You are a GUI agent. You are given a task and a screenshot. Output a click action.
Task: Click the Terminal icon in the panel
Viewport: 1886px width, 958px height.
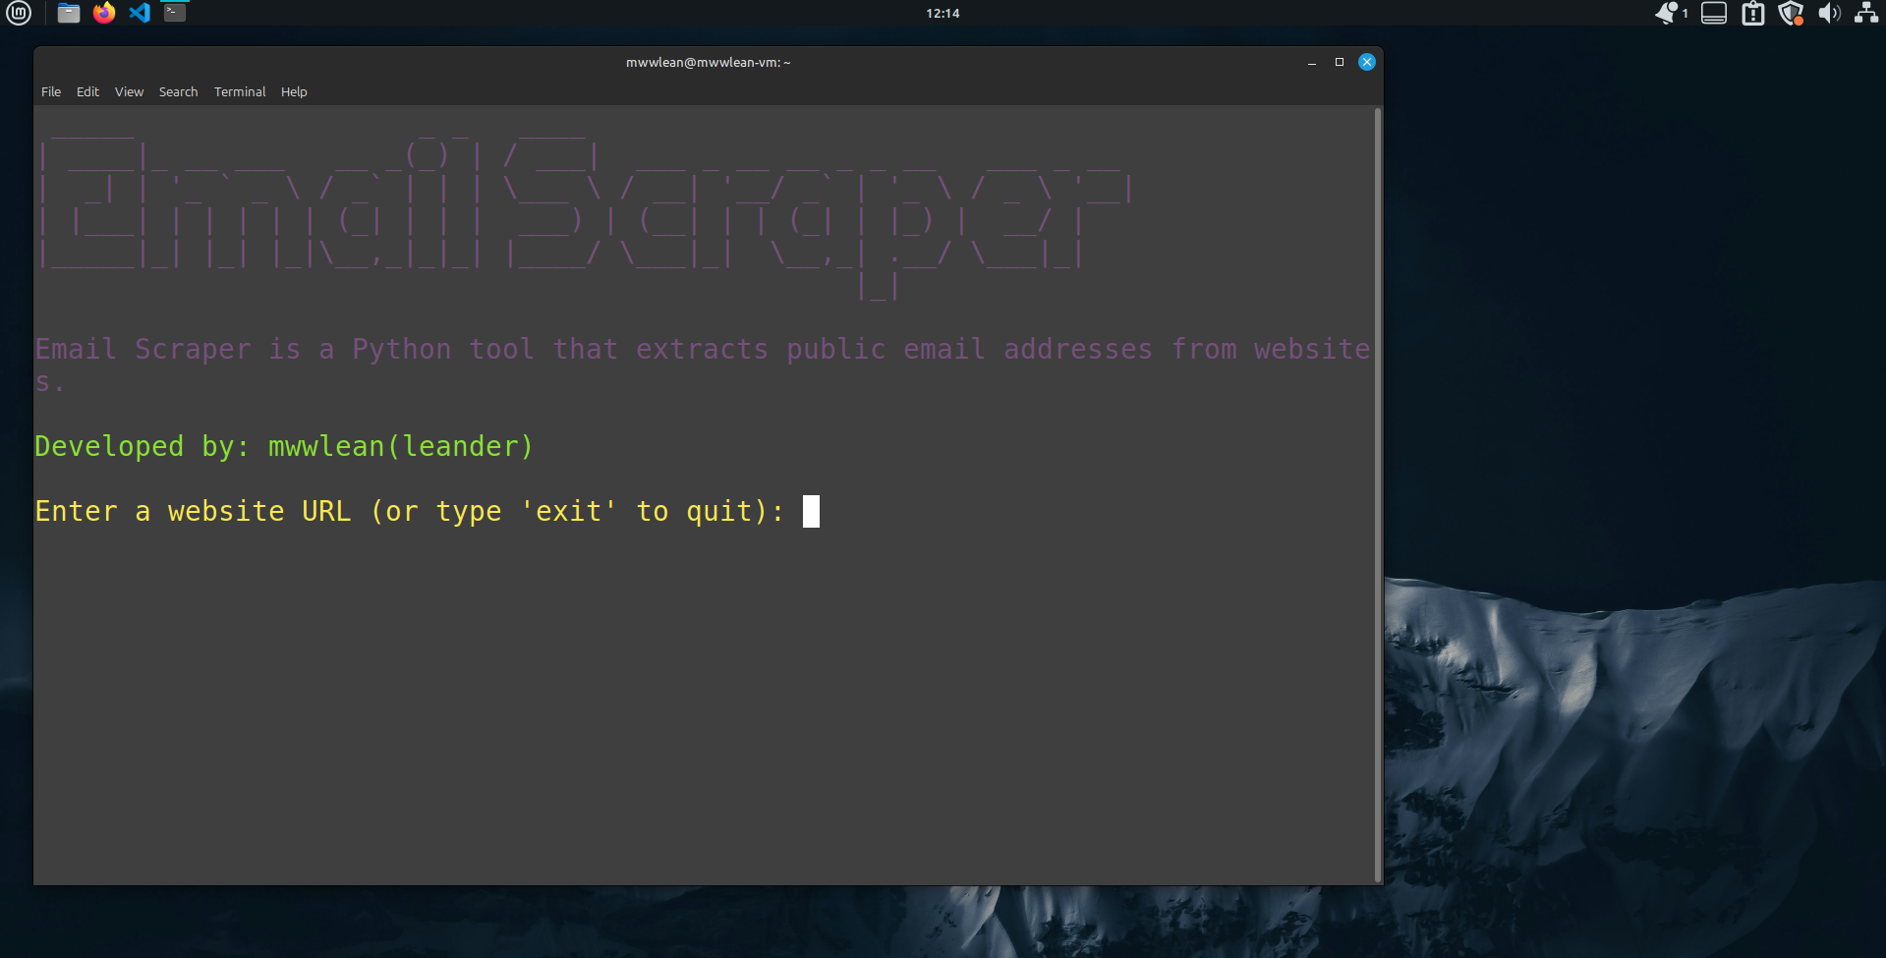pyautogui.click(x=175, y=13)
